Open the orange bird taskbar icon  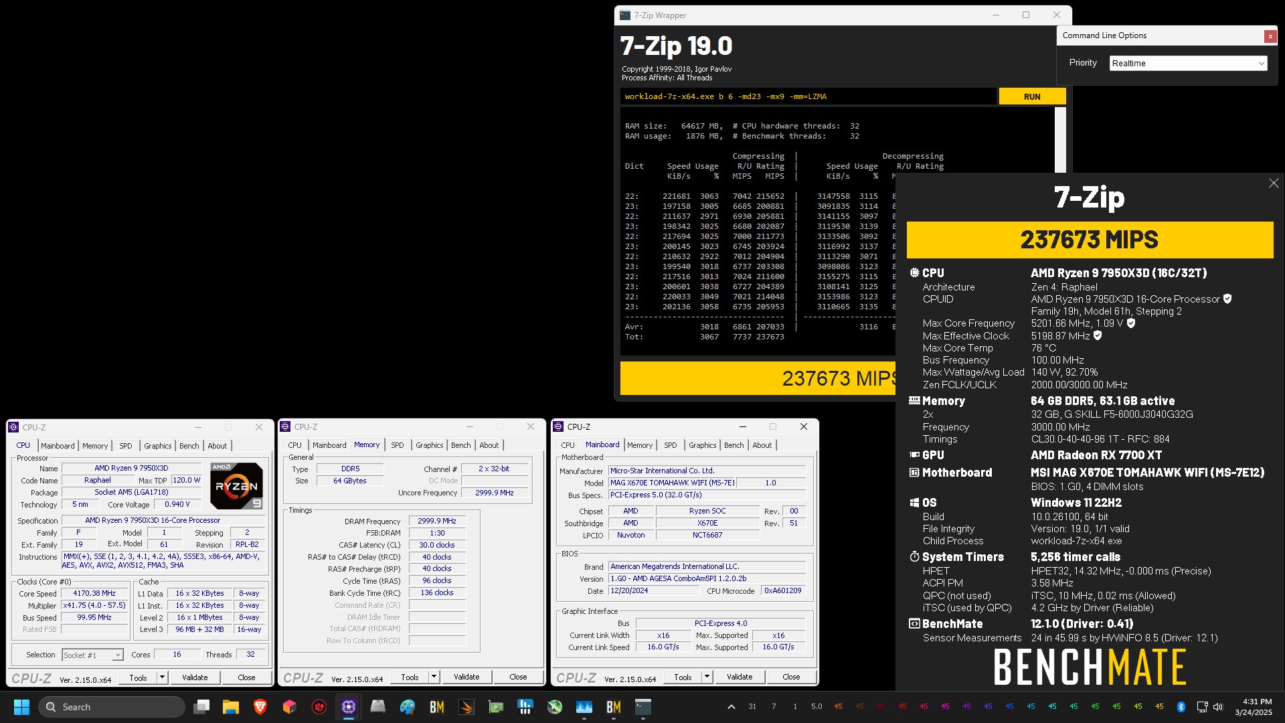466,707
